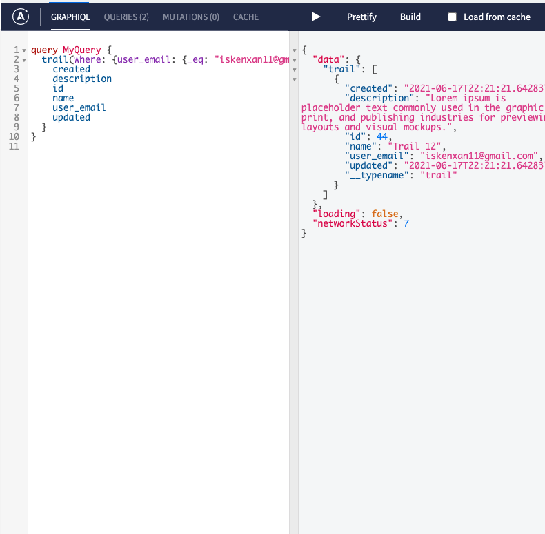Open the QUERIES (2) tab
This screenshot has height=534, width=545.
[126, 17]
